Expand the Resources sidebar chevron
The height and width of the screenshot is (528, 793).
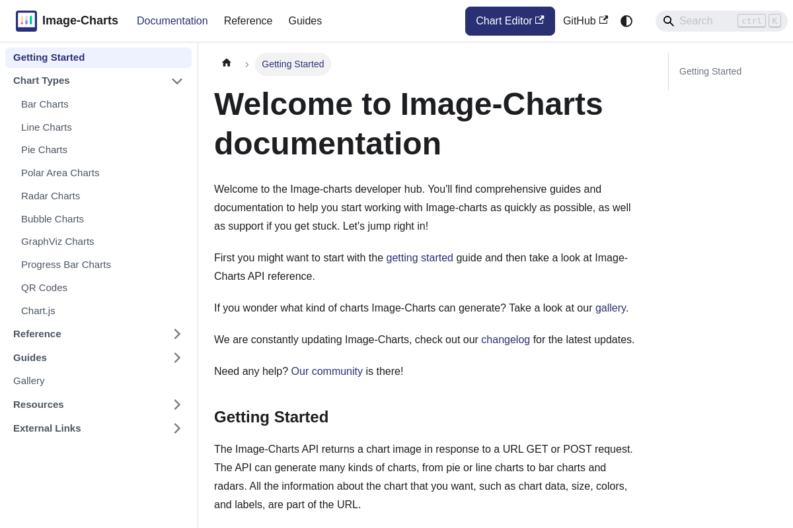pos(177,405)
